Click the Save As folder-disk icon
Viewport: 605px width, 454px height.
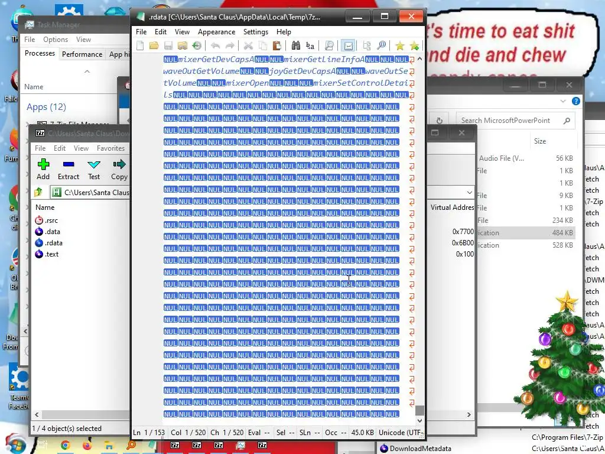point(183,46)
